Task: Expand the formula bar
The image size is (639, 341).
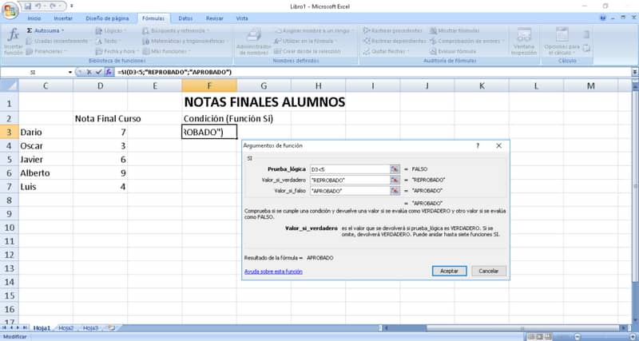Action: [x=635, y=72]
